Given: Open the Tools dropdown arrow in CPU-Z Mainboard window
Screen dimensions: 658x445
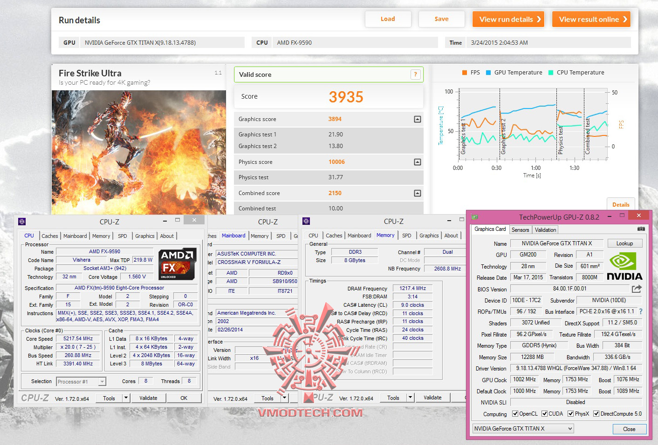Looking at the screenshot, I should click(284, 398).
